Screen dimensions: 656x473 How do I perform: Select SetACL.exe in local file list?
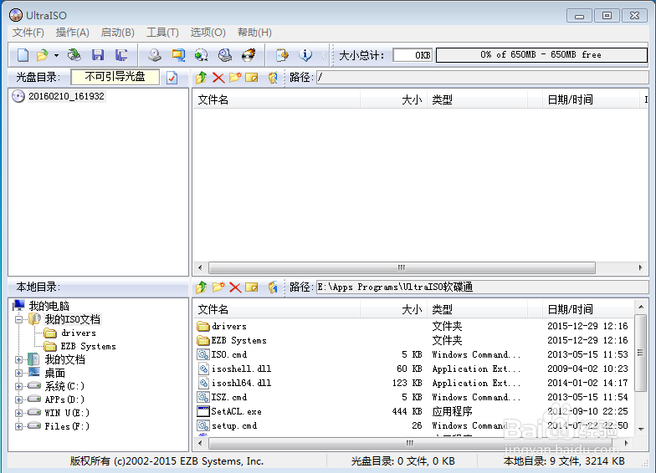tap(236, 411)
